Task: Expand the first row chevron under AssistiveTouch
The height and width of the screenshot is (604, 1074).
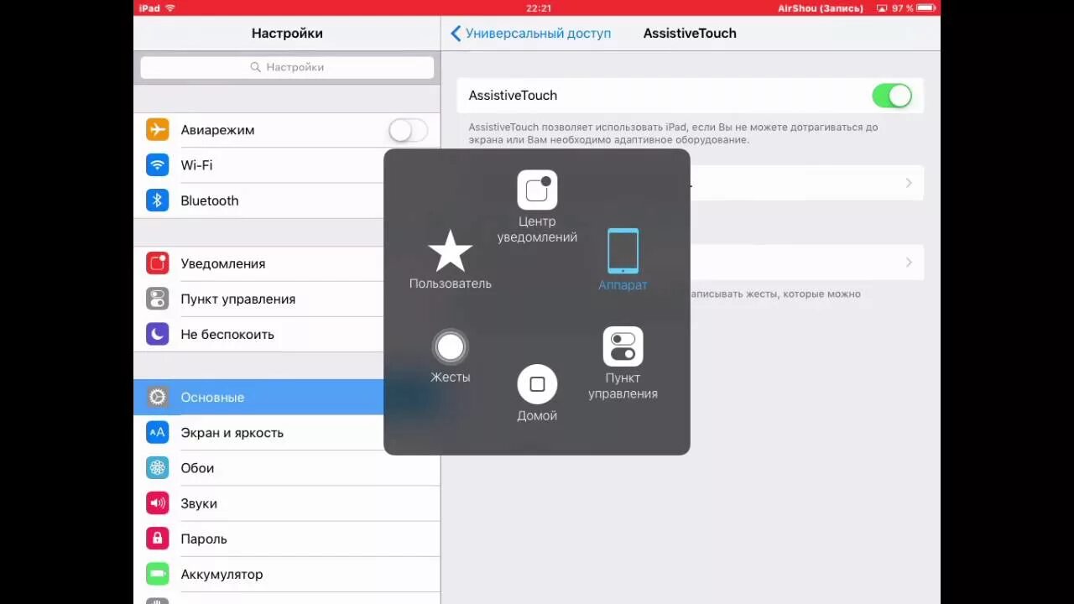Action: pos(909,183)
